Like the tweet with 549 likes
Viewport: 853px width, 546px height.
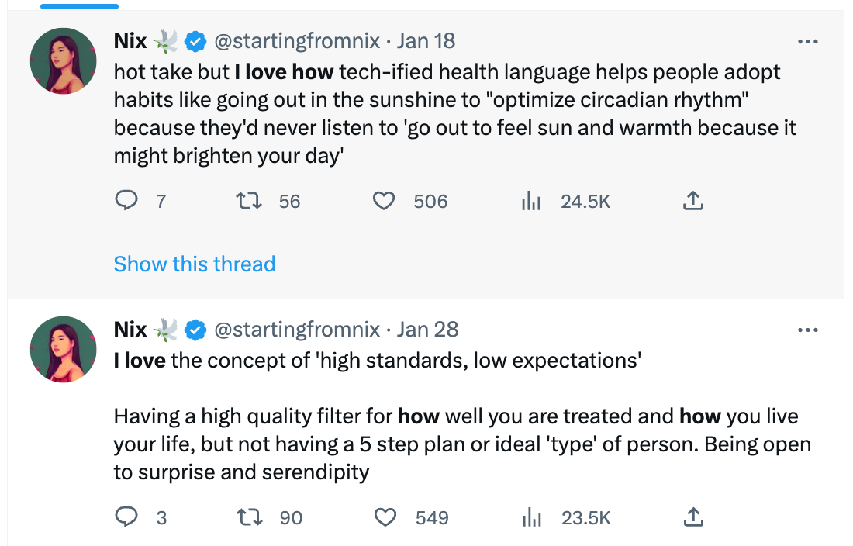385,517
